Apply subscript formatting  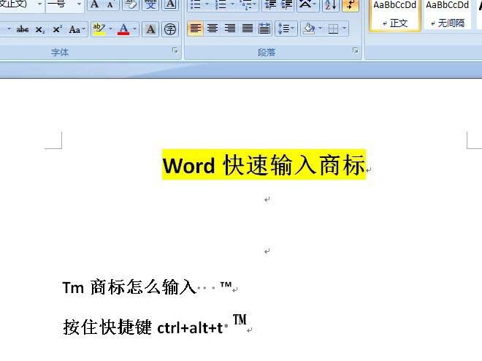point(40,29)
